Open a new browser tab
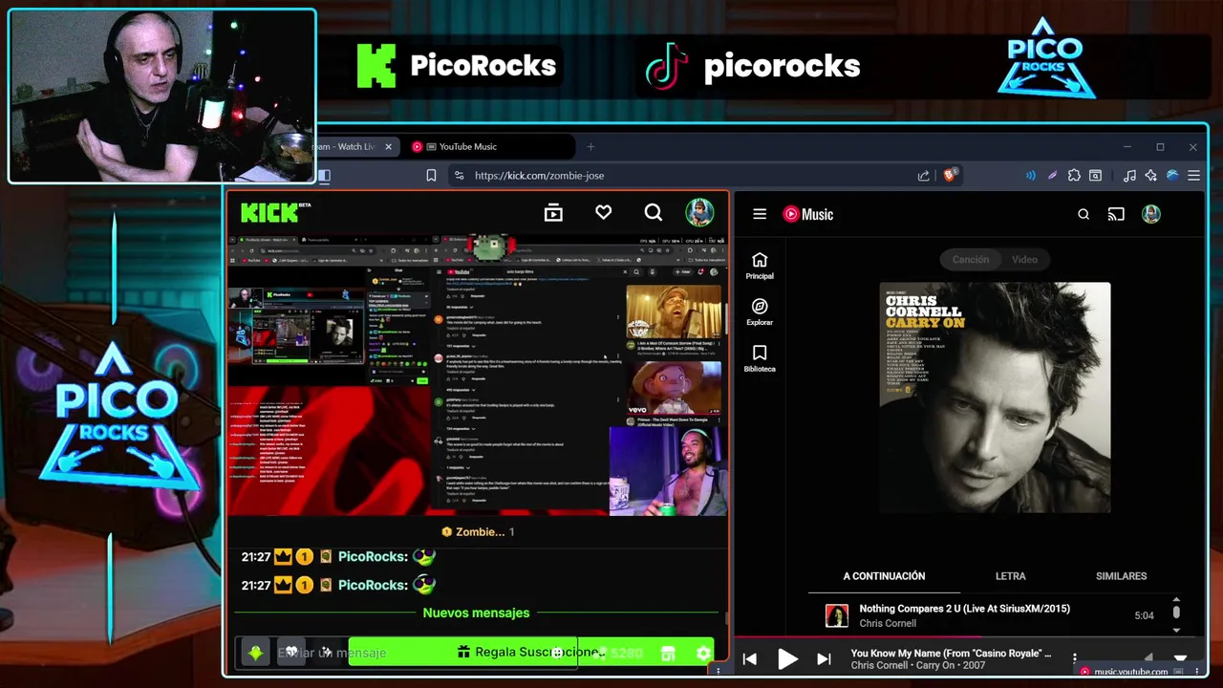This screenshot has height=688, width=1223. pyautogui.click(x=590, y=146)
